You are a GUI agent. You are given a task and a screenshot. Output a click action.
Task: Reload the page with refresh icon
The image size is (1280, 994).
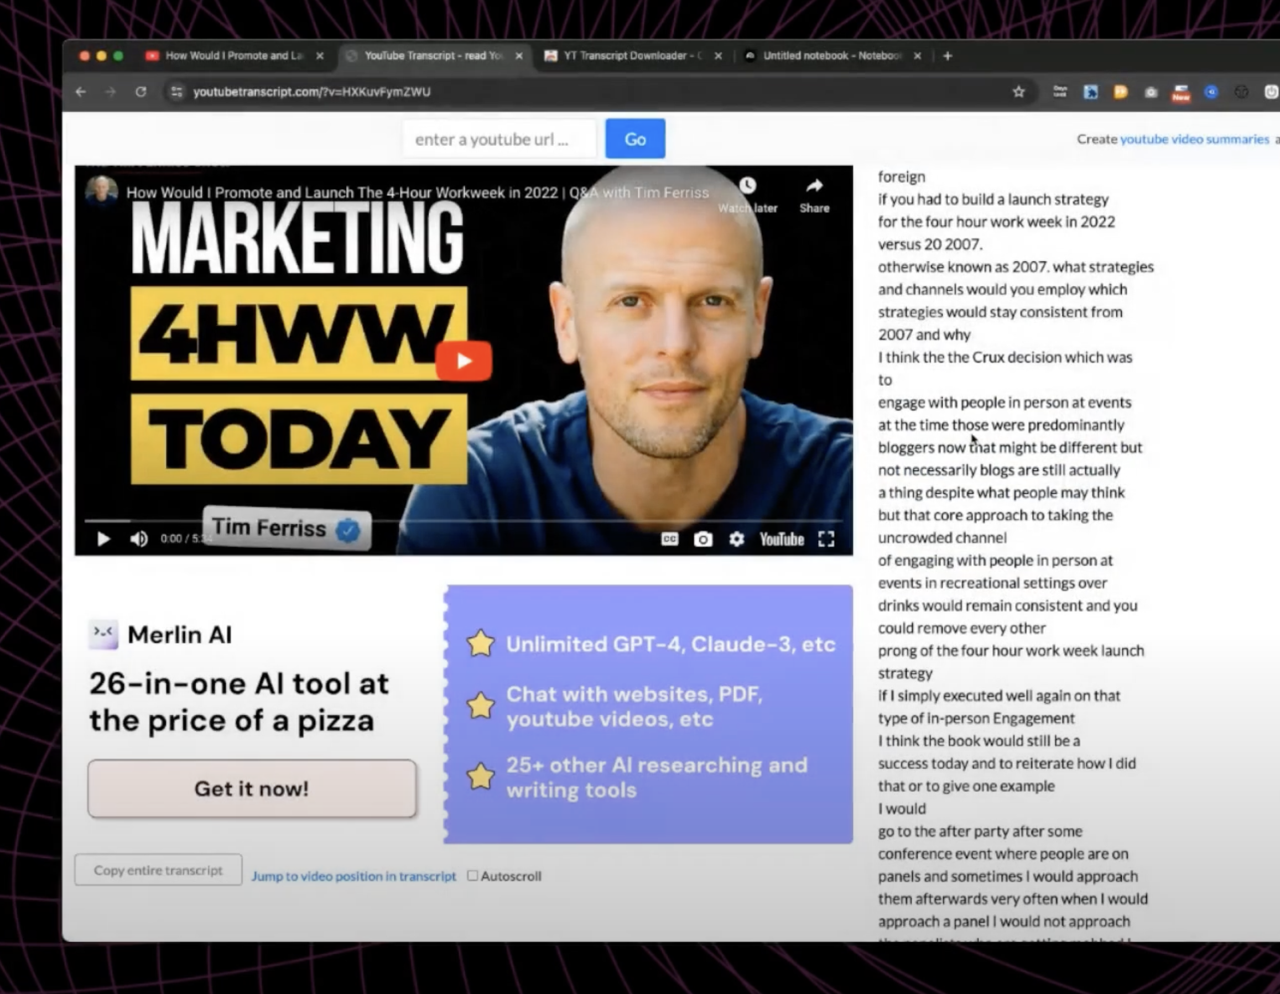141,92
